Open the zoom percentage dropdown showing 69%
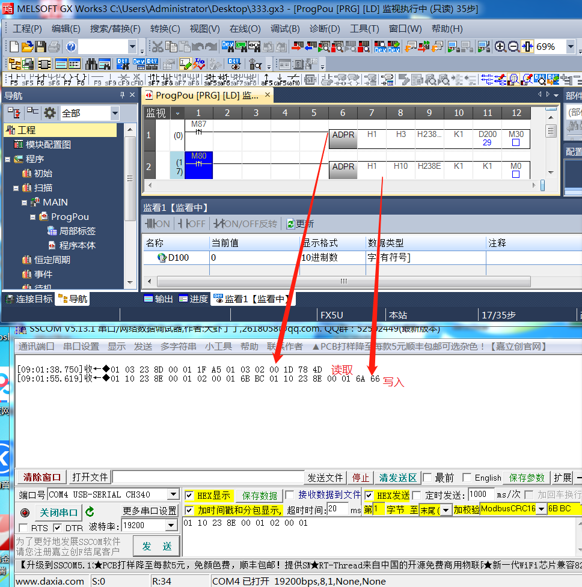Image resolution: width=582 pixels, height=587 pixels. (x=570, y=47)
